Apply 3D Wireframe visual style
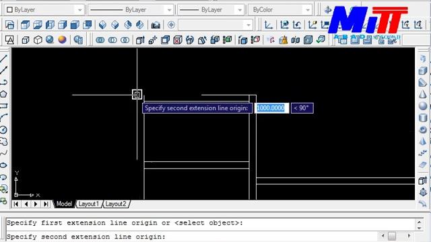 point(26,40)
